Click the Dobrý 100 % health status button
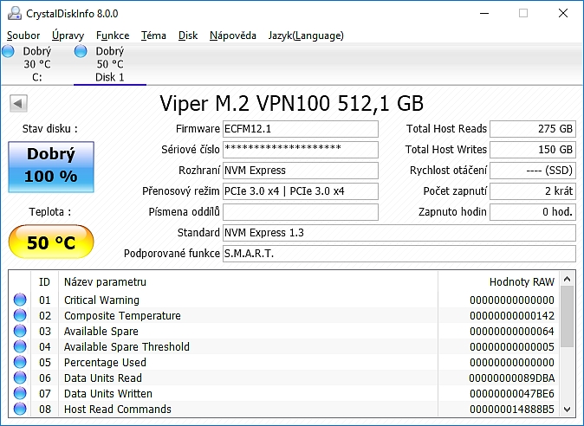 click(51, 167)
